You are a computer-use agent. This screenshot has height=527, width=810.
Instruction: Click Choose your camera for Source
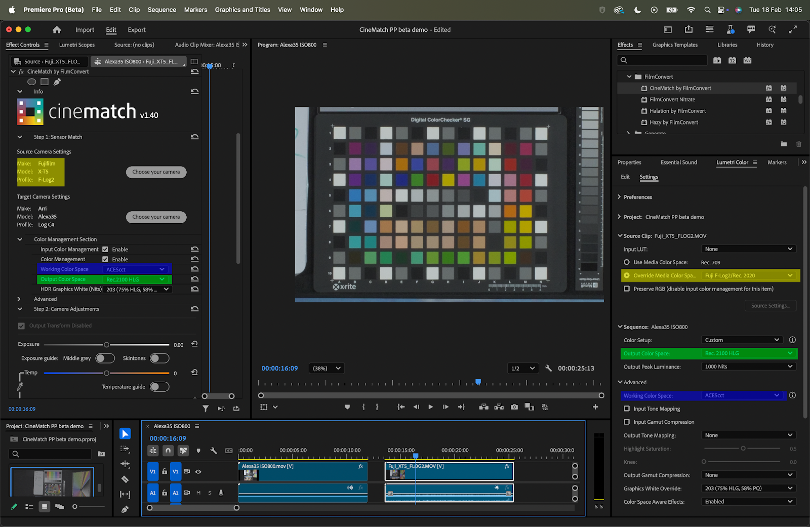[156, 172]
